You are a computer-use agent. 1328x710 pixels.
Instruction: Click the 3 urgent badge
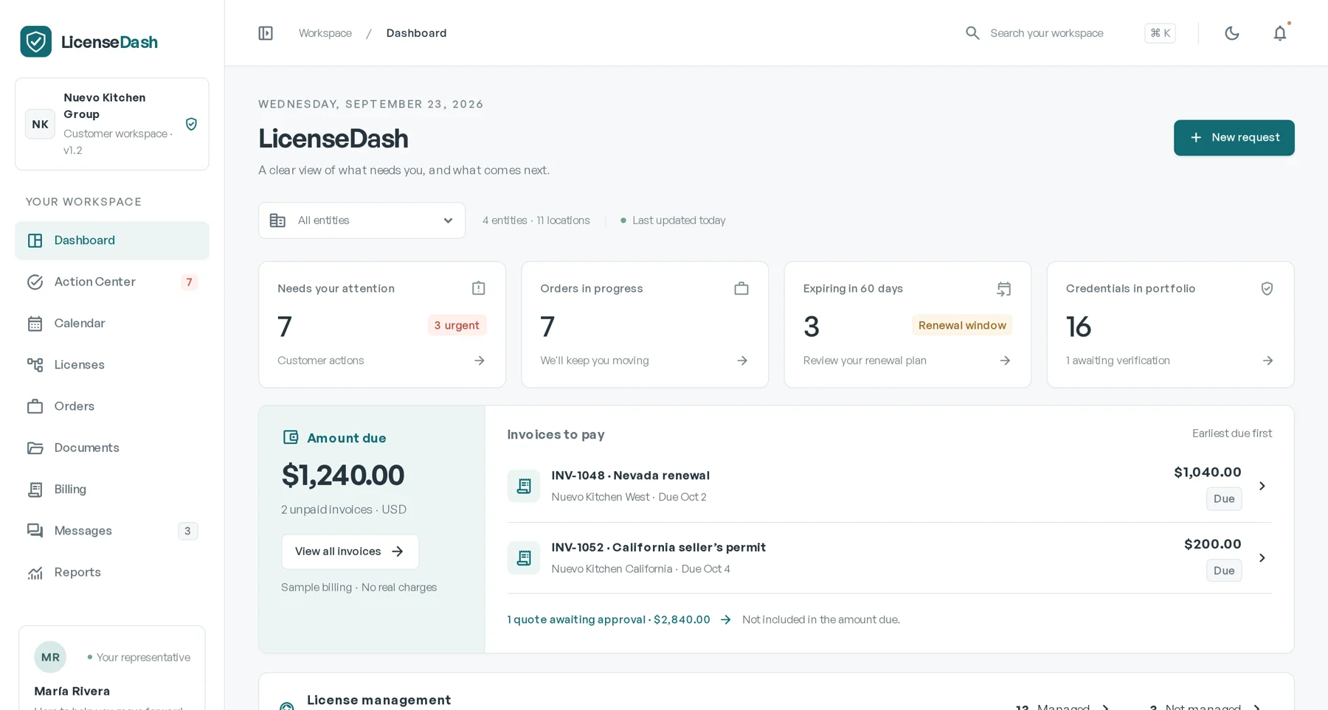[x=457, y=325]
